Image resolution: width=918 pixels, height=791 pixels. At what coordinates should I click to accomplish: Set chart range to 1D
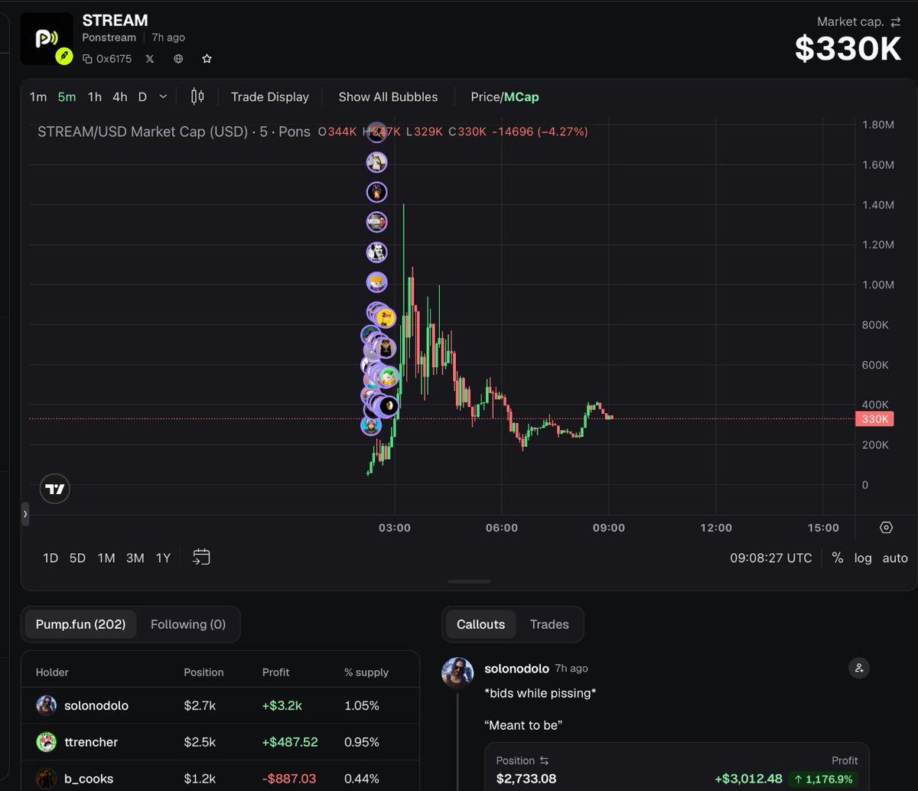pos(50,558)
